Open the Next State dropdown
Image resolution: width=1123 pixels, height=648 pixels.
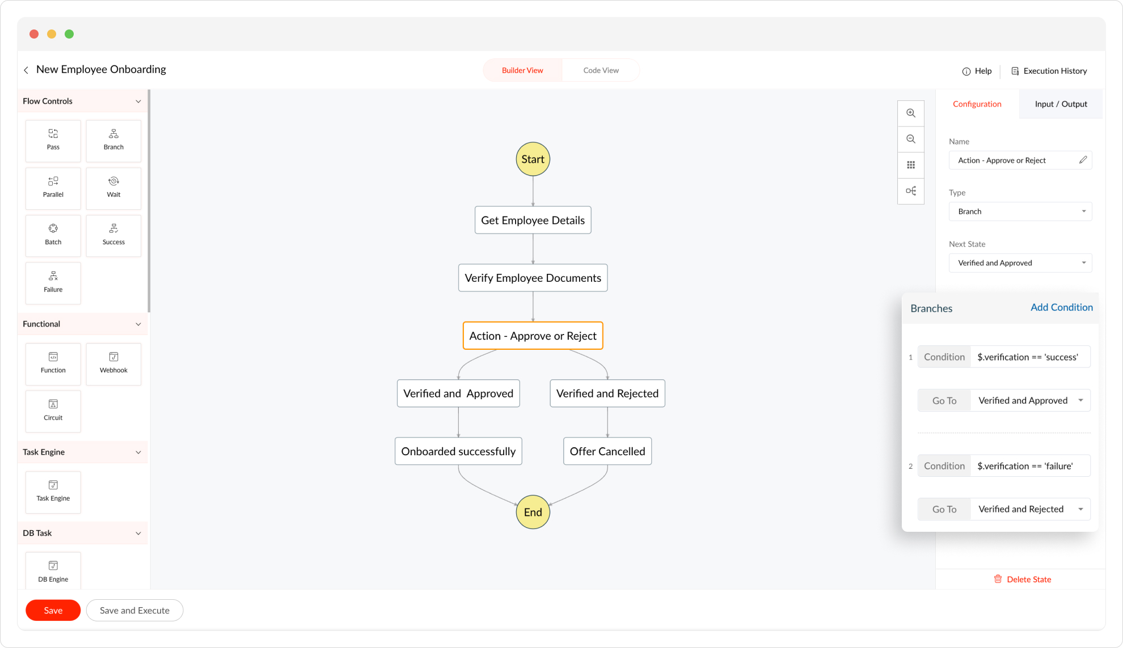click(x=1020, y=263)
